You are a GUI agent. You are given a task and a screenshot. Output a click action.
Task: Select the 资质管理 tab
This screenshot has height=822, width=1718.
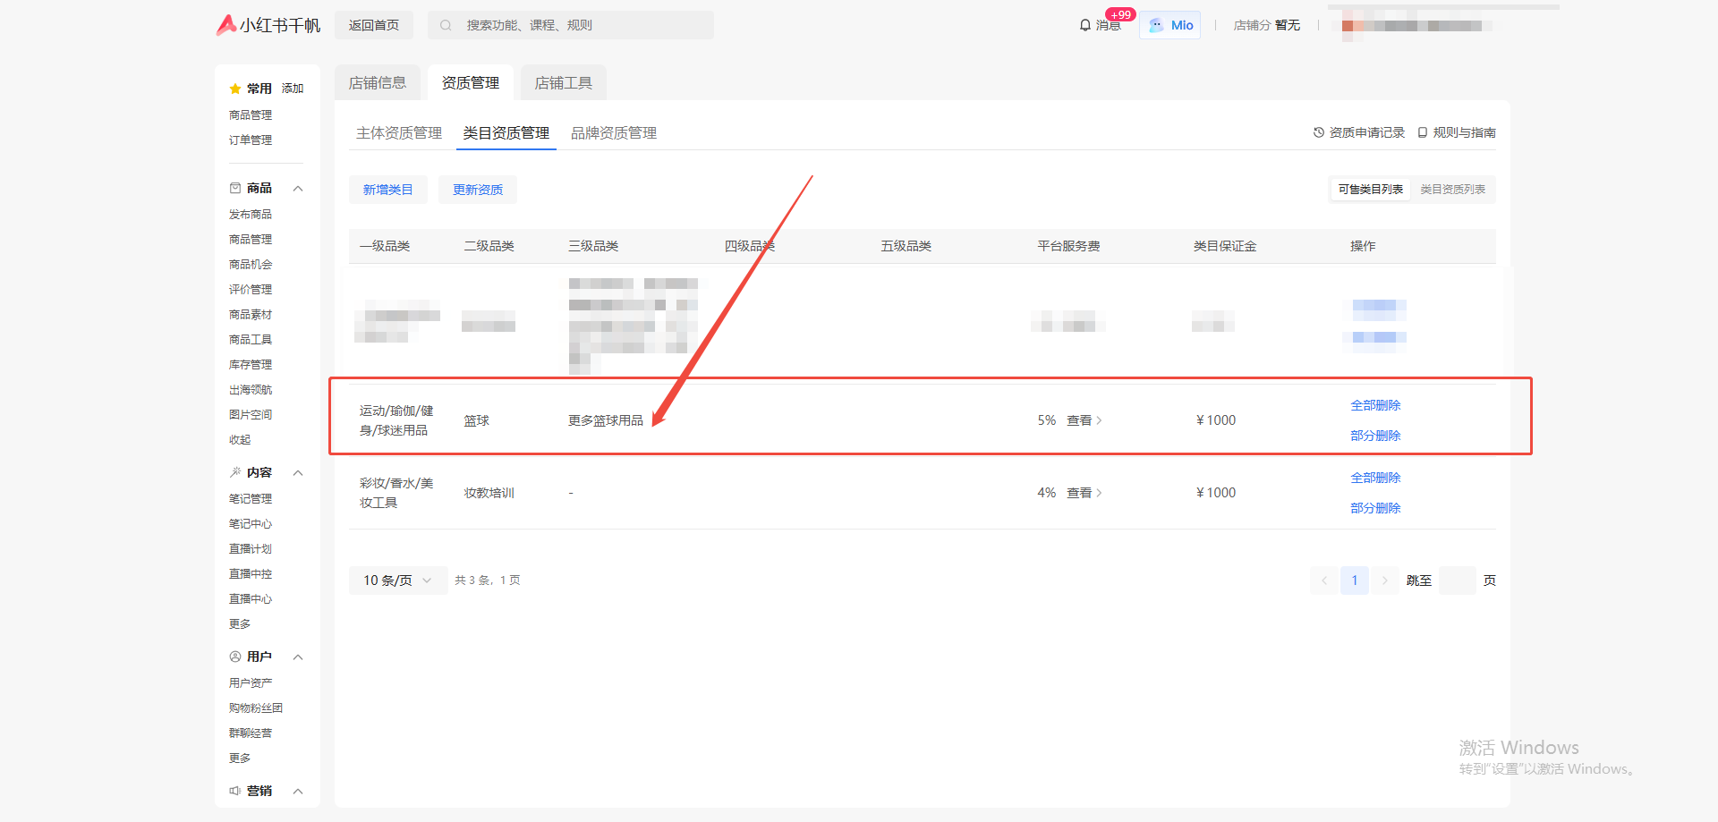[x=471, y=83]
